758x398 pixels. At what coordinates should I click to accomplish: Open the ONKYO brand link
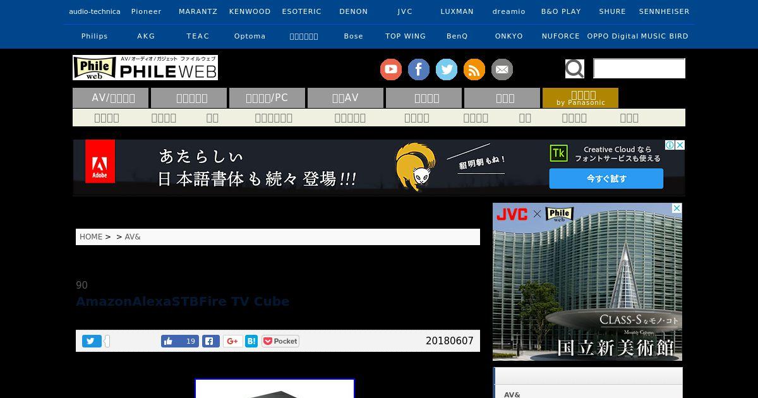coord(509,36)
